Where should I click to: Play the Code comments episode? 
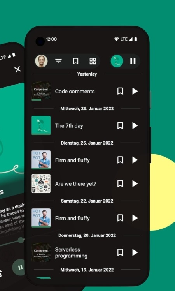point(135,91)
